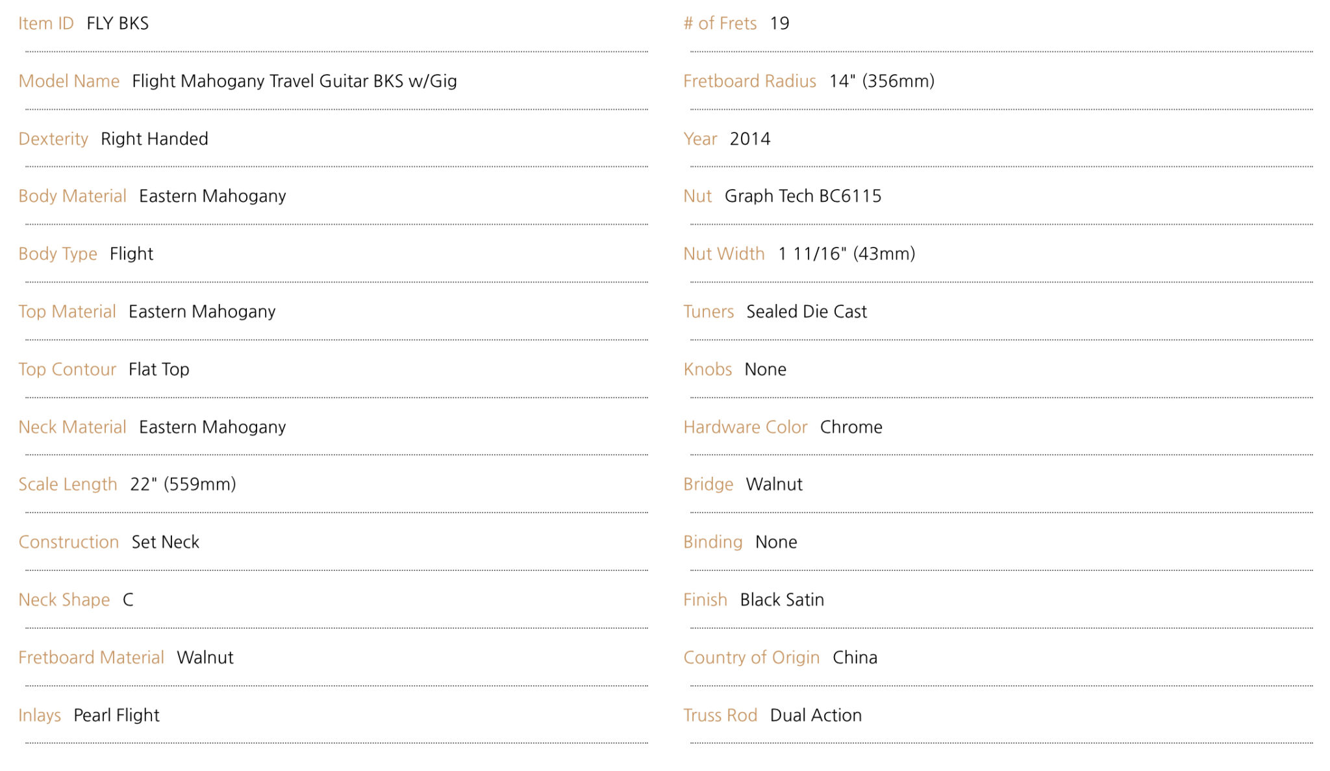Select the Model Name label
Viewport: 1330px width, 771px height.
[x=69, y=81]
